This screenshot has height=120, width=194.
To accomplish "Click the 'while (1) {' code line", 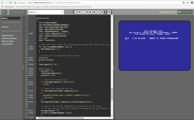I will [x=45, y=69].
